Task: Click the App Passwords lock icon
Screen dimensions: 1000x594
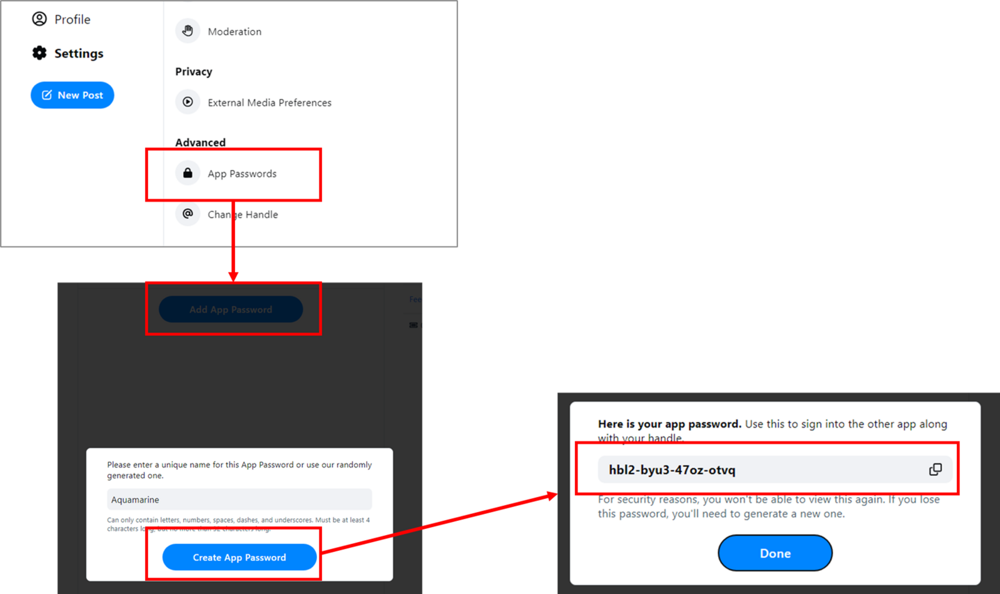Action: click(187, 173)
